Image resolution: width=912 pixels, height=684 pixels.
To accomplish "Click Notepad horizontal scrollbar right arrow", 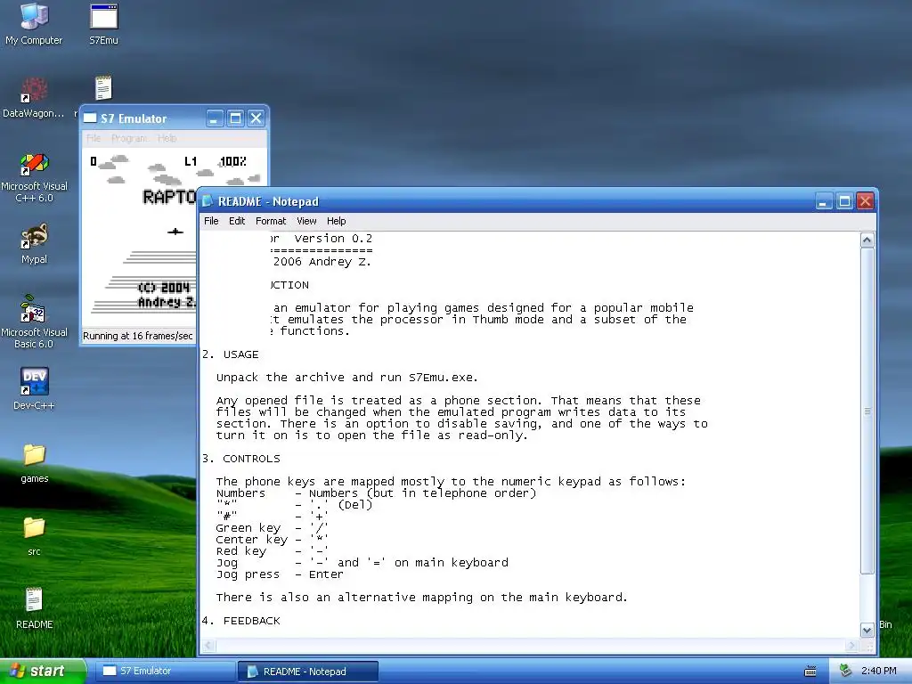I will [852, 645].
